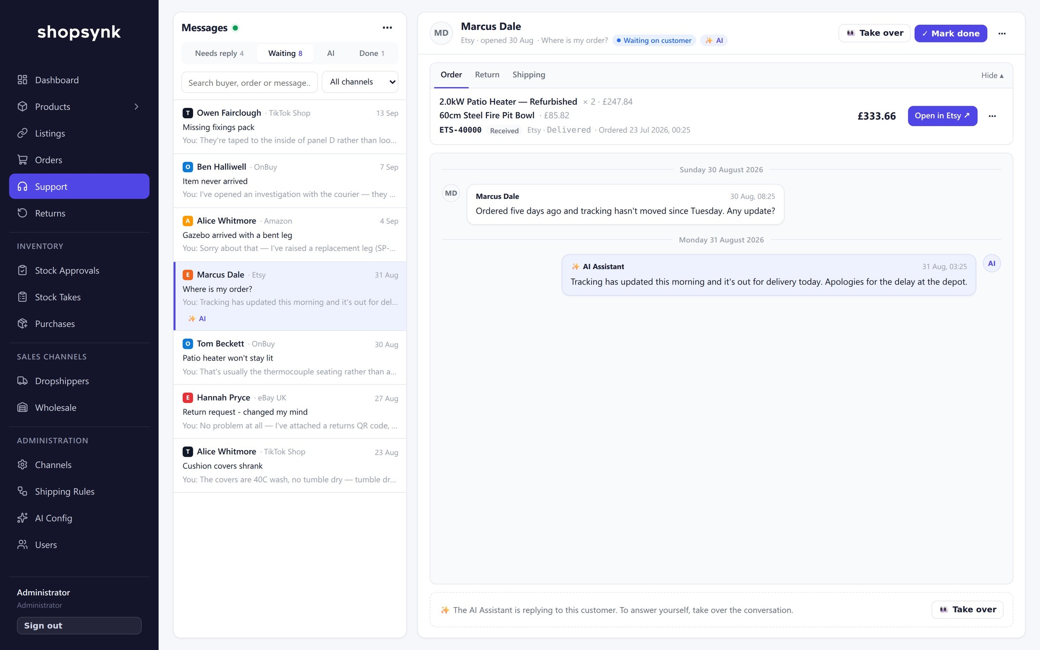
Task: Click the Listings link icon
Action: pyautogui.click(x=23, y=133)
